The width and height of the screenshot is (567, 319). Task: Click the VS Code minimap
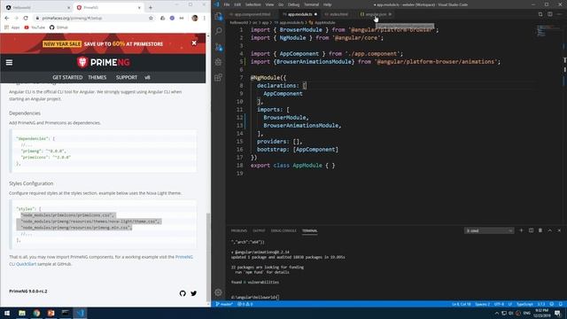point(548,31)
